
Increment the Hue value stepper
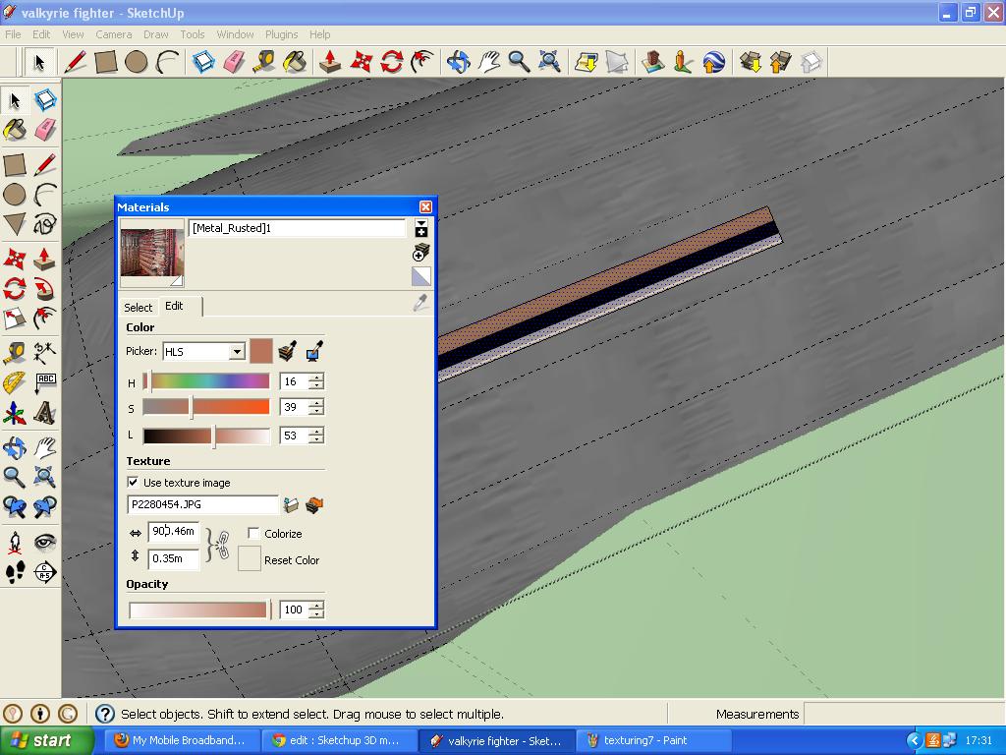pyautogui.click(x=315, y=377)
